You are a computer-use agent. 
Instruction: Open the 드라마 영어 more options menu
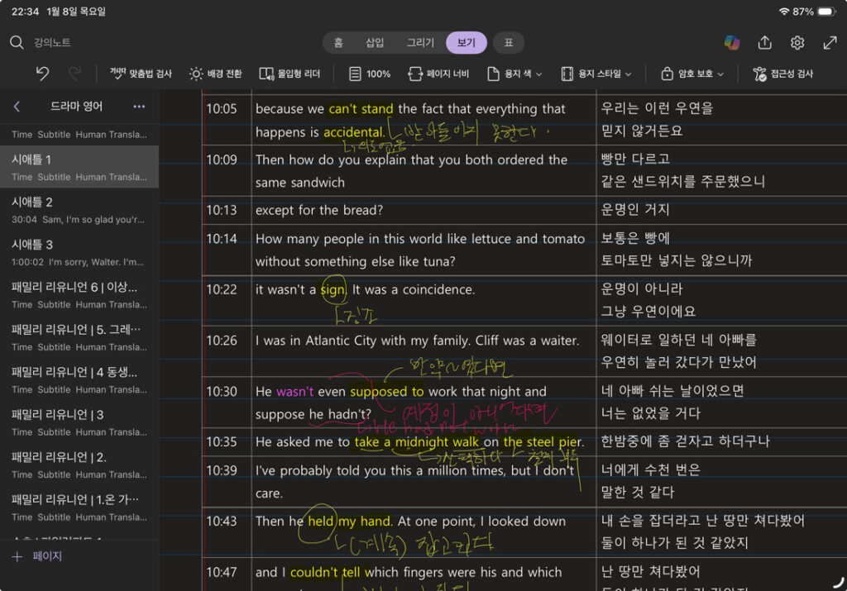[139, 107]
